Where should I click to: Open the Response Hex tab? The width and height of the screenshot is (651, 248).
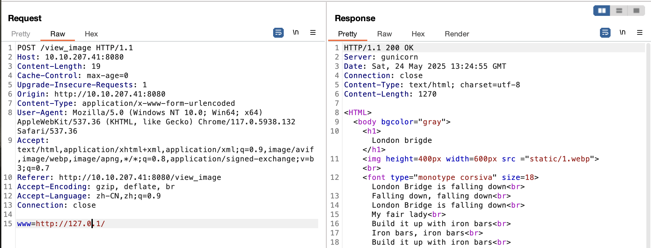[x=418, y=34]
